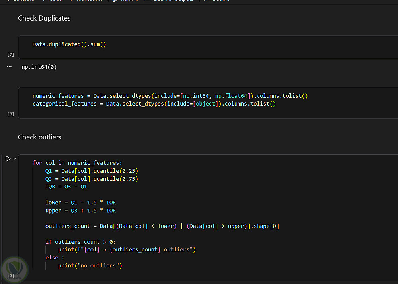398x284 pixels.
Task: Select the np.int64(0) output text
Action: (39, 67)
